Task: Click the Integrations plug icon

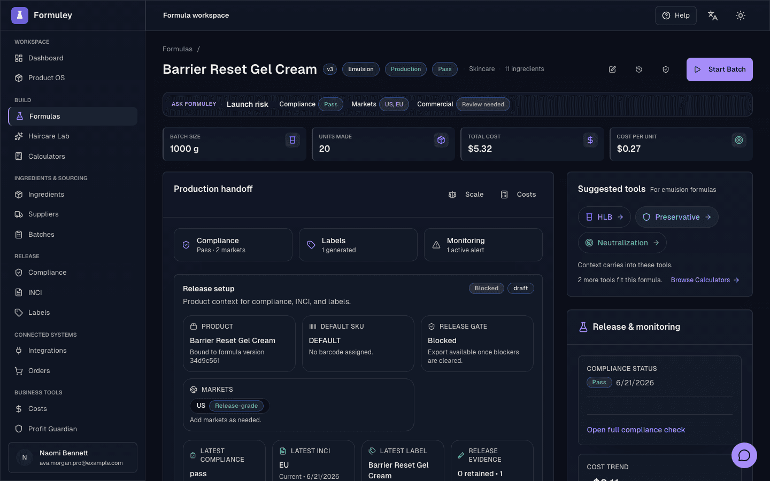Action: [19, 351]
